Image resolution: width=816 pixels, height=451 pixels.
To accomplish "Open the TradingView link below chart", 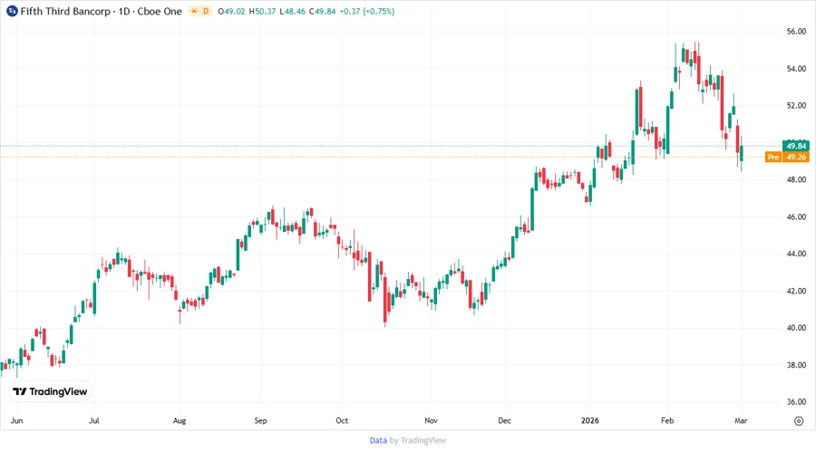I will 423,441.
